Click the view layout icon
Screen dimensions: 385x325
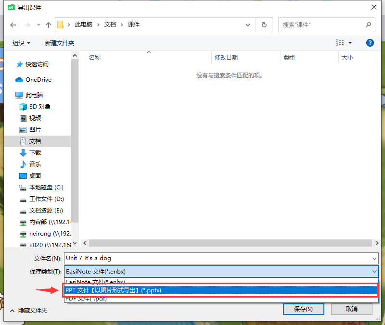340,43
